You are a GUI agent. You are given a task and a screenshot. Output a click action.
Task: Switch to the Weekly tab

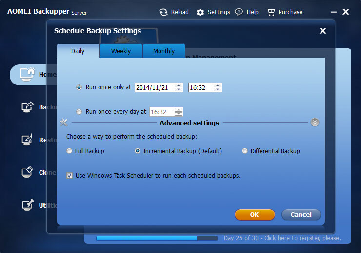[x=120, y=51]
